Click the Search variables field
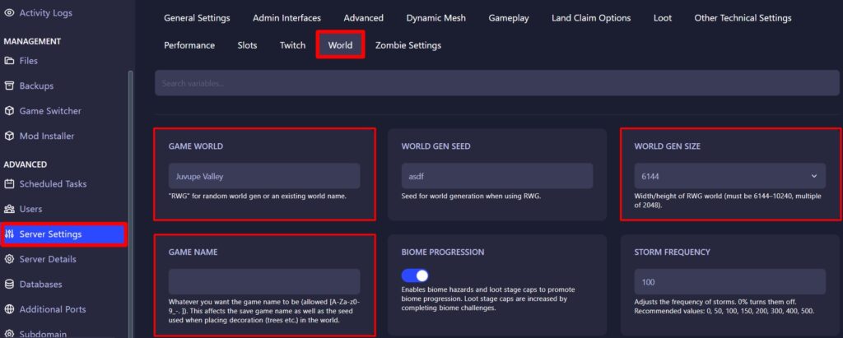843x338 pixels. tap(494, 83)
